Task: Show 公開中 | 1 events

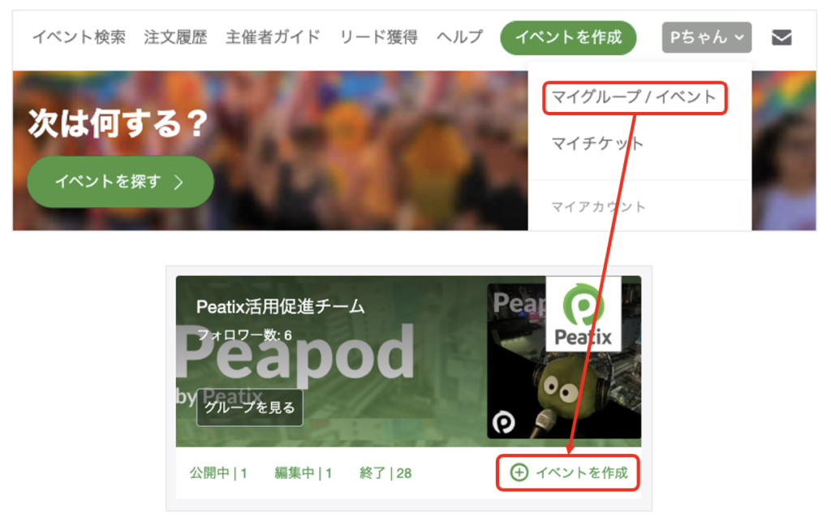Action: tap(218, 473)
